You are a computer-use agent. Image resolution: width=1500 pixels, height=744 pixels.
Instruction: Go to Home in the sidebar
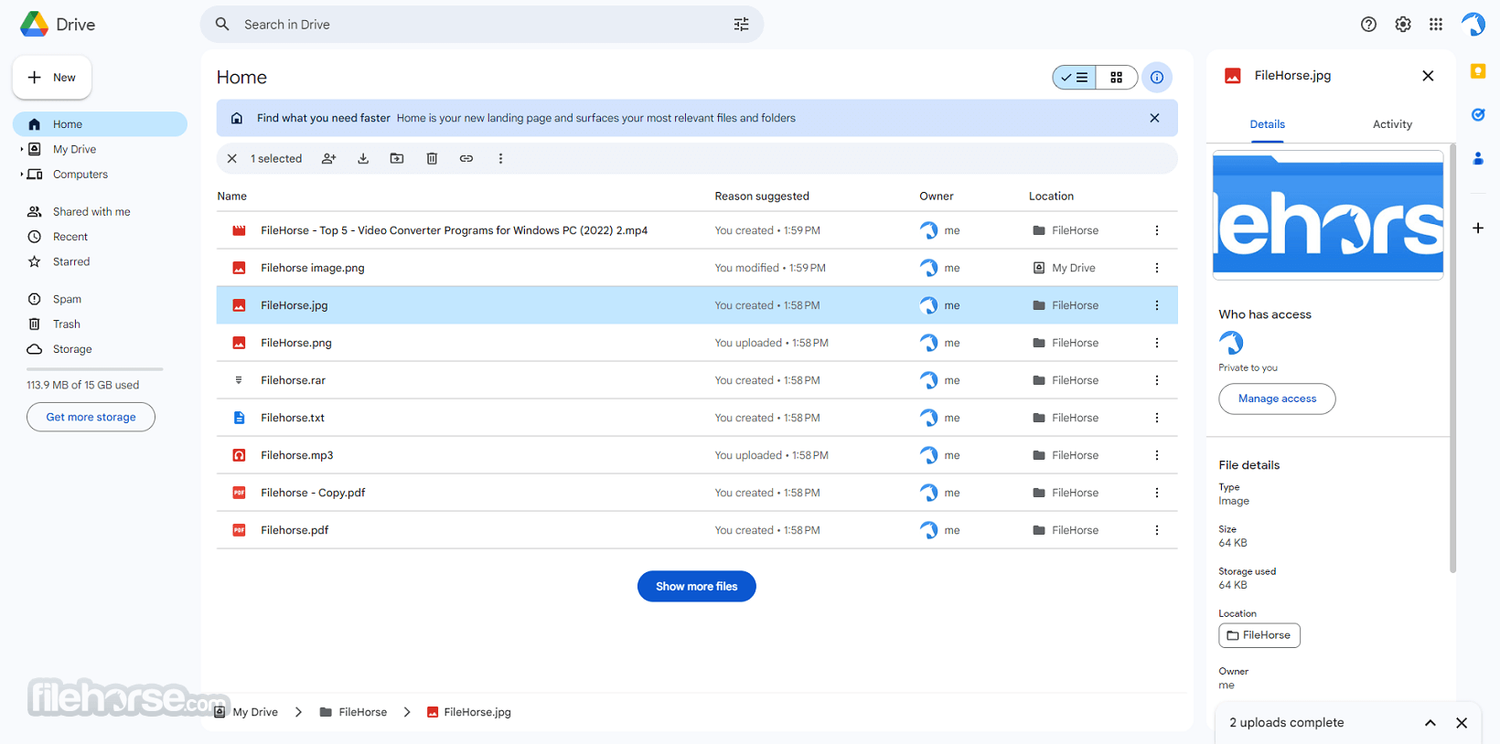click(100, 124)
